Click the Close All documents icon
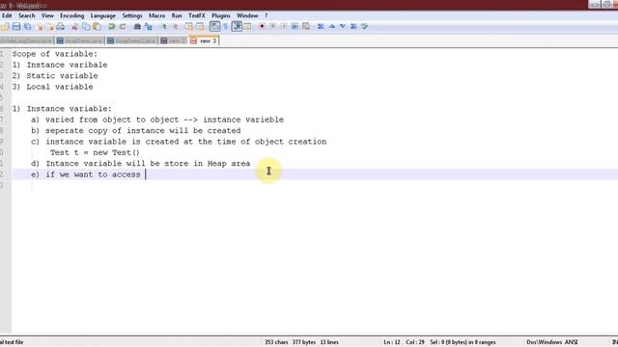The image size is (618, 347). click(50, 26)
